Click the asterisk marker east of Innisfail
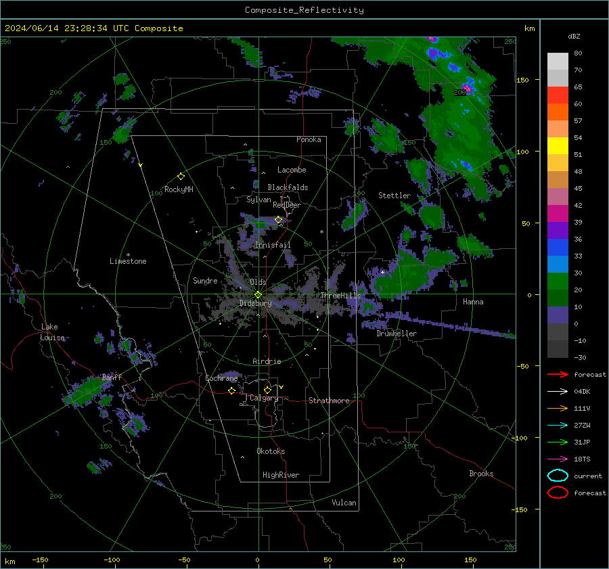Viewport: 609px width, 569px height. point(321,232)
